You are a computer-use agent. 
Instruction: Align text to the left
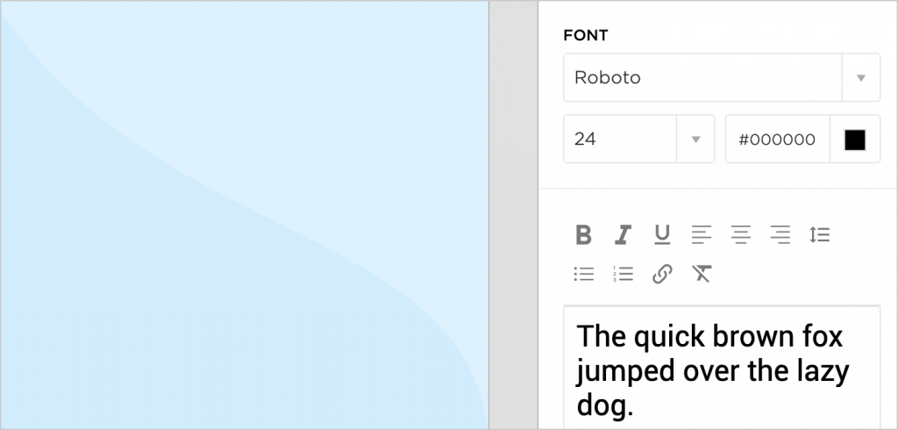click(x=701, y=234)
